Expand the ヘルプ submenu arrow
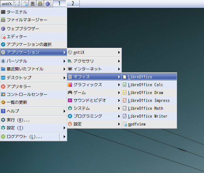The height and width of the screenshot is (173, 204). [64, 111]
